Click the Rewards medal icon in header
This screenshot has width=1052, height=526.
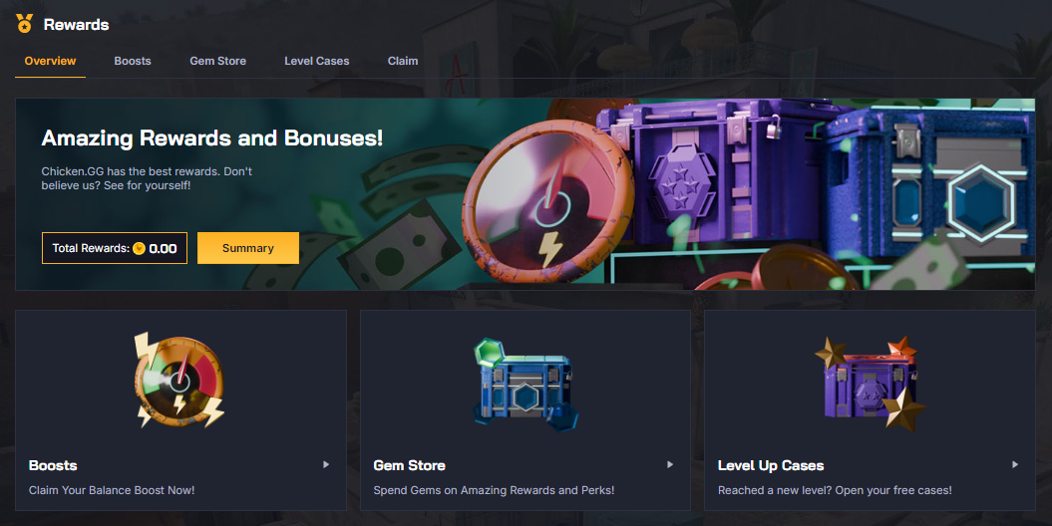[25, 24]
